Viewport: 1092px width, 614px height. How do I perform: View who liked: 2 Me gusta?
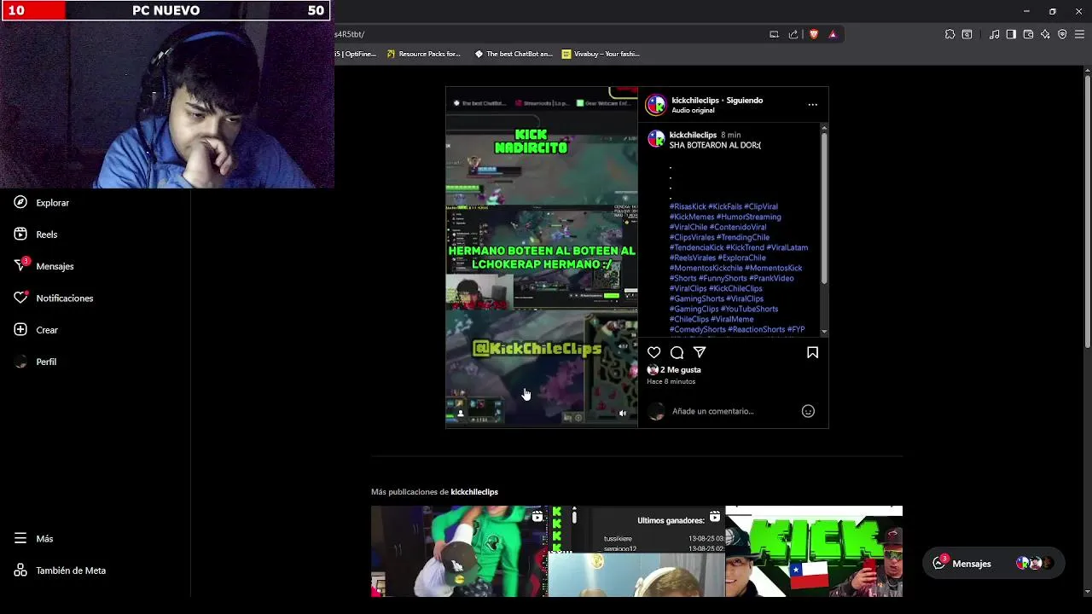(680, 370)
